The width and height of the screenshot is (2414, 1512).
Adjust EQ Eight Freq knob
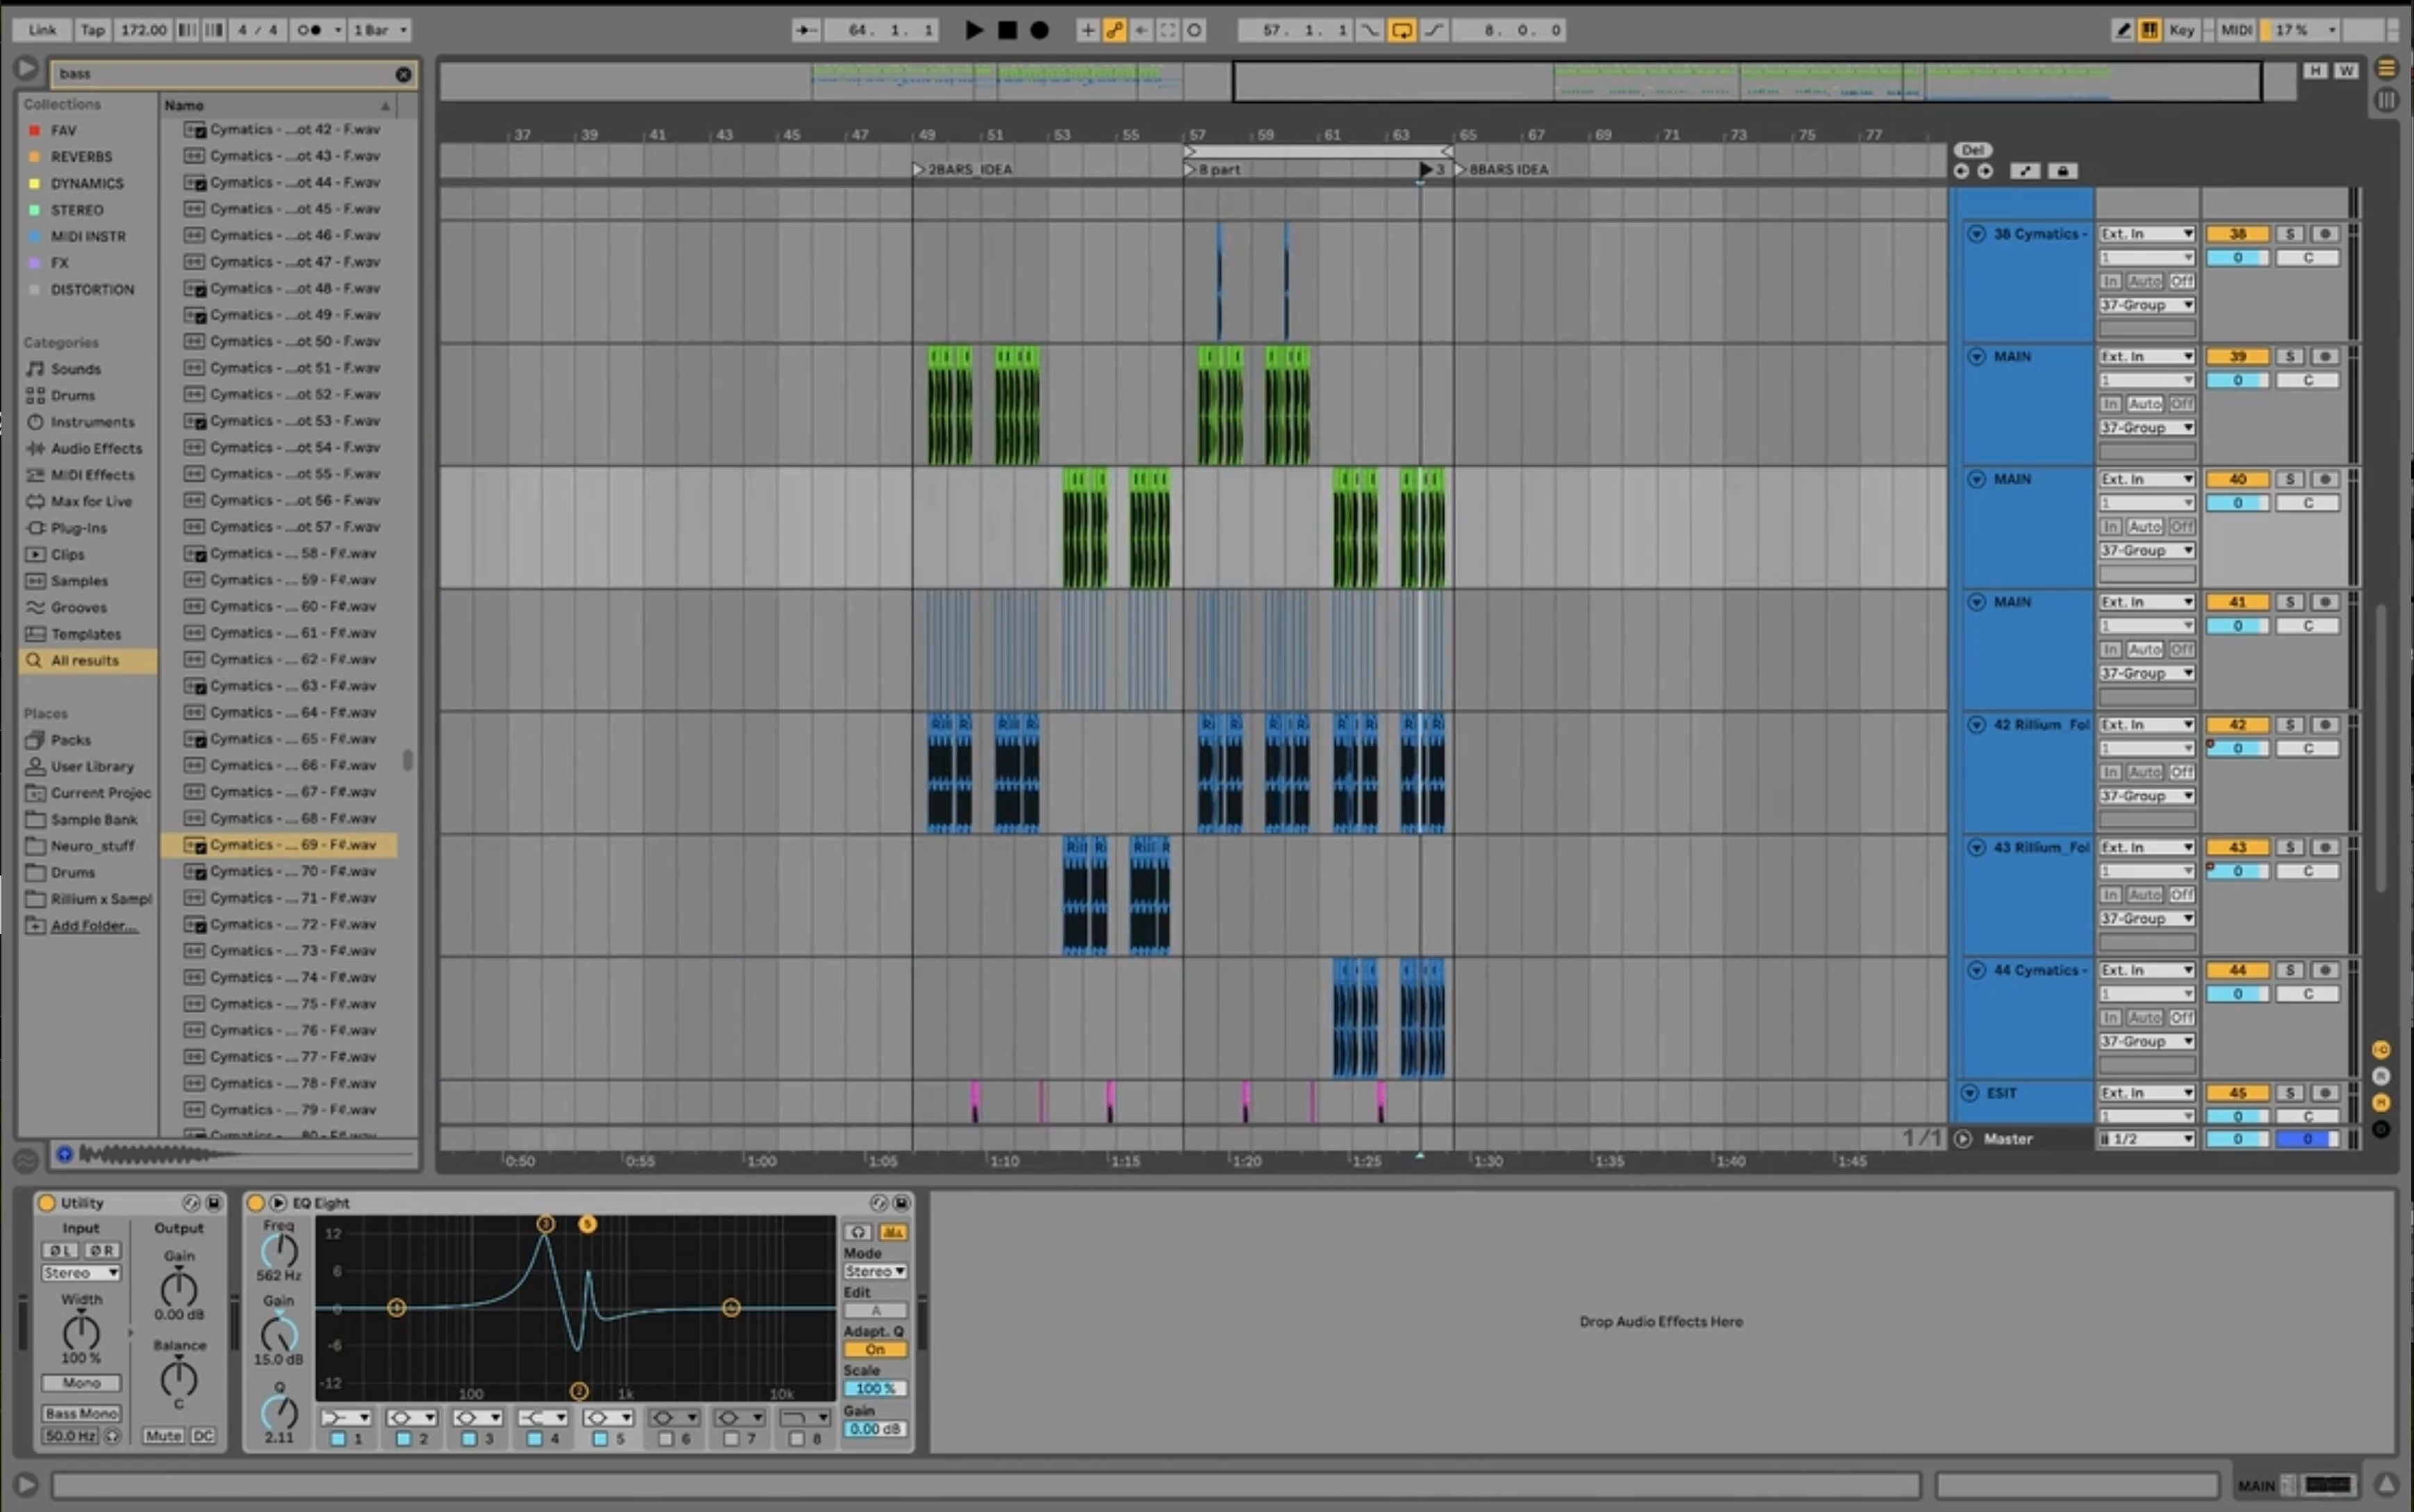coord(279,1251)
